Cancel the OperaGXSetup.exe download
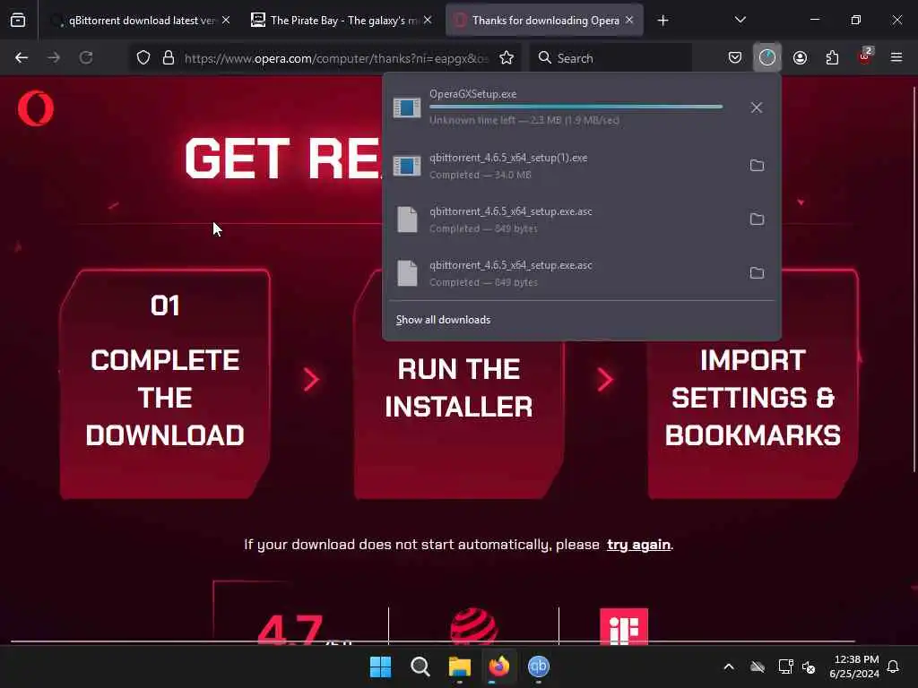 point(757,107)
